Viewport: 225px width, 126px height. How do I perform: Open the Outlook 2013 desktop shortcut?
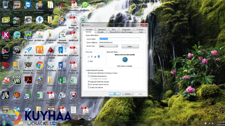62,50
